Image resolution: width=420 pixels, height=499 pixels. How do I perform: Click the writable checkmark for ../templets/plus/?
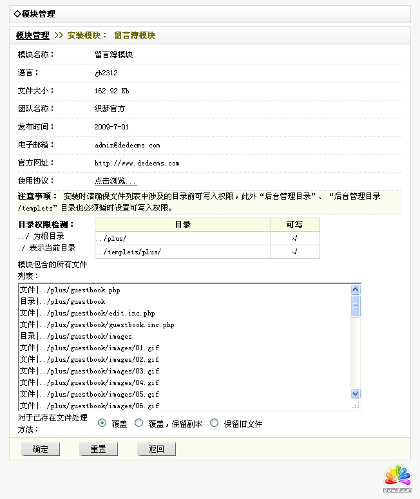pos(294,252)
